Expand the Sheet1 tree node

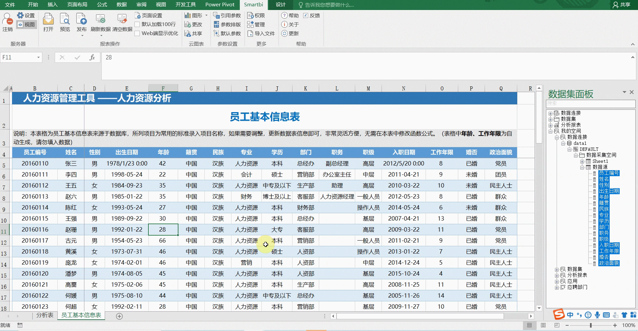click(582, 161)
